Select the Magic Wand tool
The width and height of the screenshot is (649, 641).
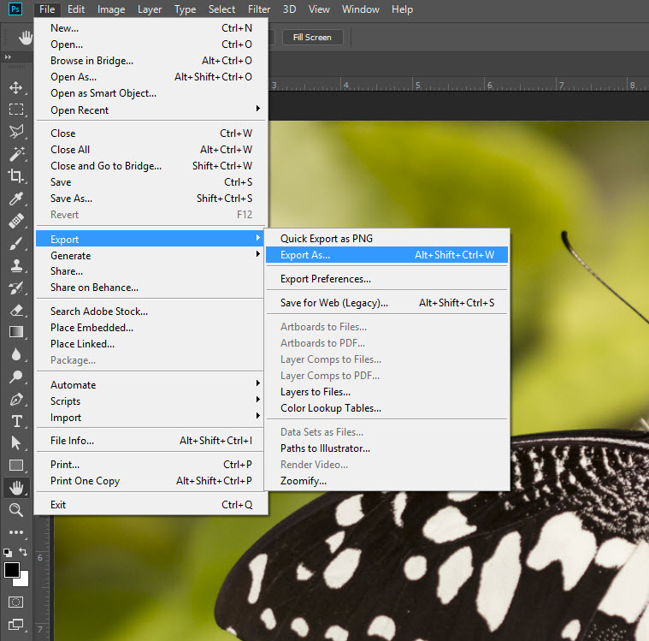(x=15, y=154)
